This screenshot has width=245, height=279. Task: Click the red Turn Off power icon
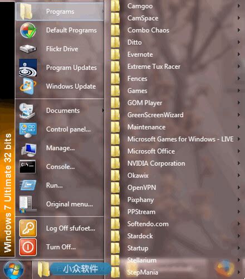[x=28, y=247]
